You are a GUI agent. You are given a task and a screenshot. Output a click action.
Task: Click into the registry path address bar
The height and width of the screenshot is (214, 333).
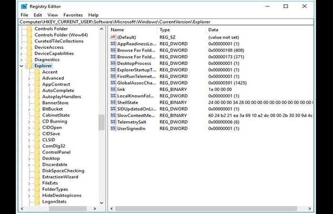coord(166,22)
